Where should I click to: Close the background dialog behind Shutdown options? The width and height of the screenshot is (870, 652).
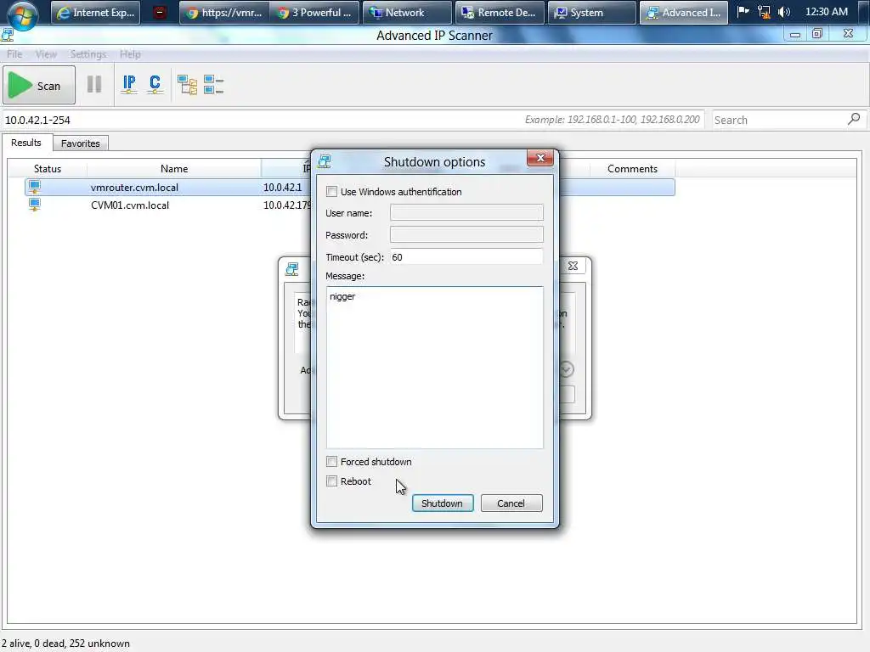click(x=573, y=266)
